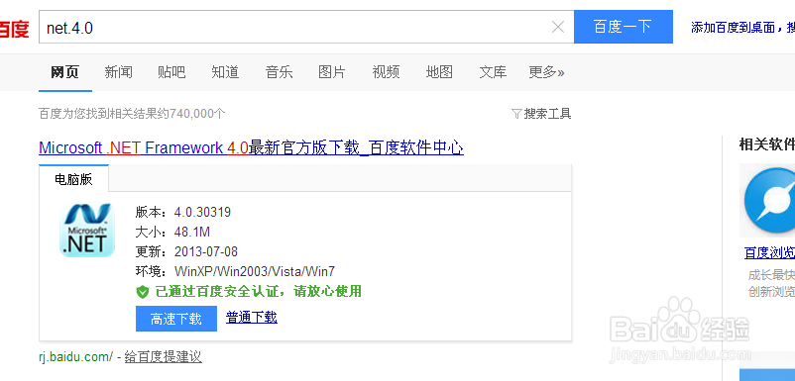Clear the search box with the X icon
The image size is (795, 381).
point(558,27)
